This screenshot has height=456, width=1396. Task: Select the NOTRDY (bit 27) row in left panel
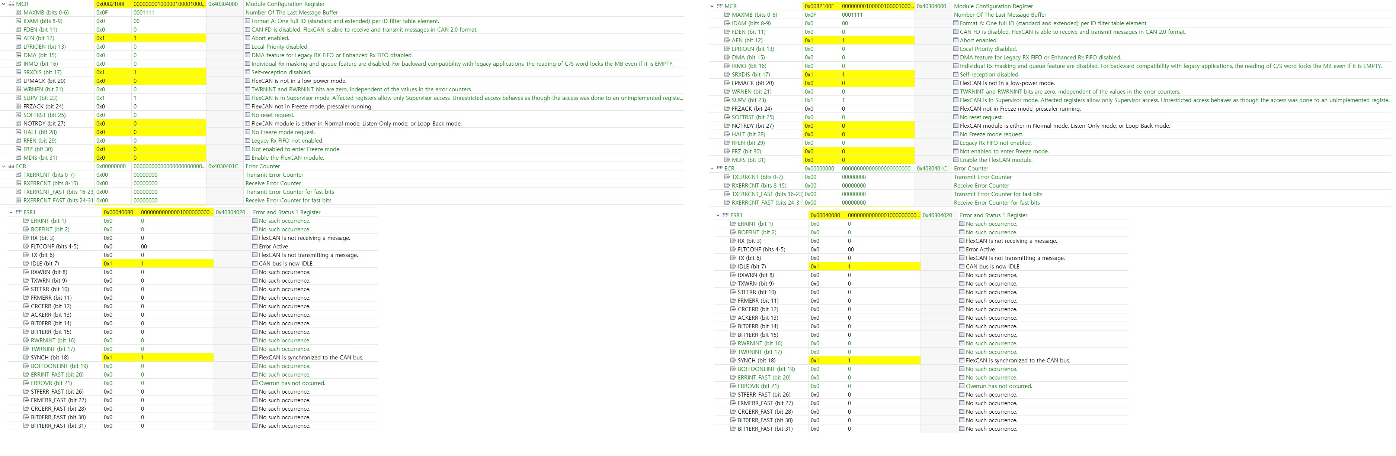pos(342,124)
